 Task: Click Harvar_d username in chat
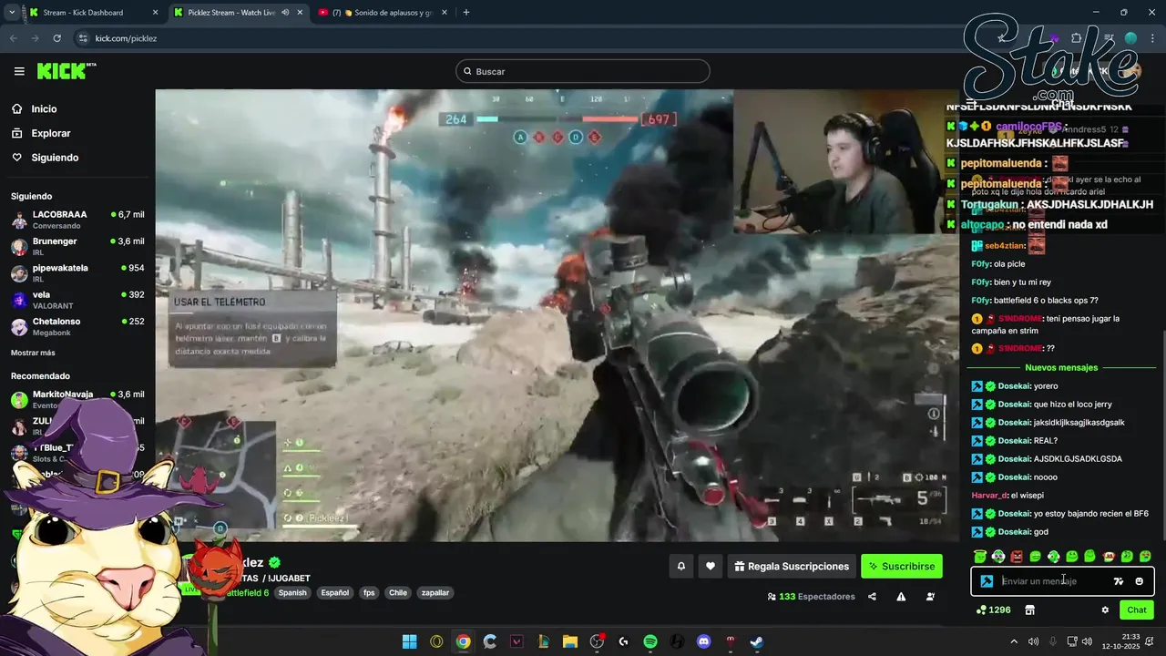point(989,496)
